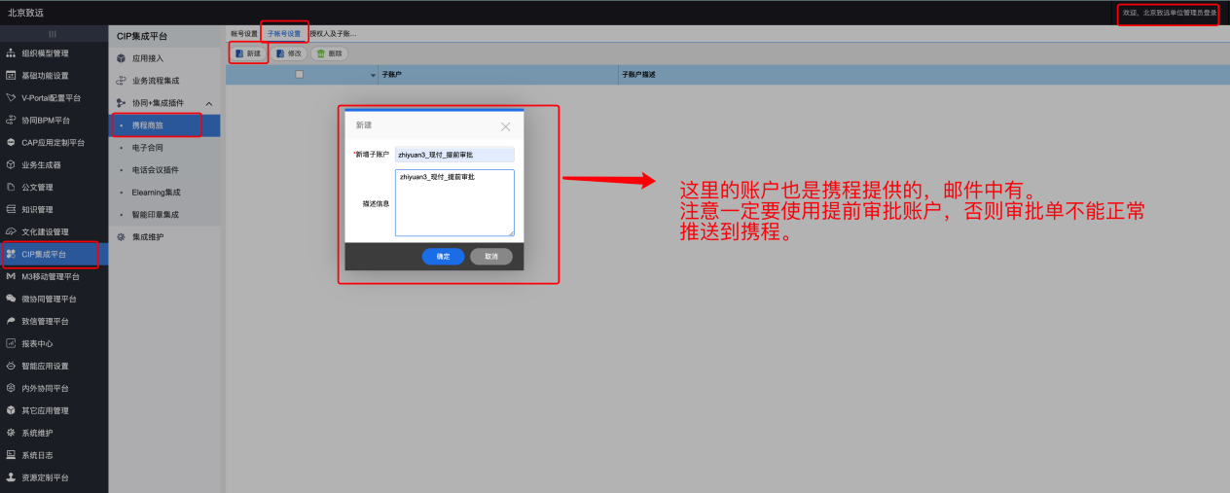This screenshot has height=493, width=1230.
Task: Confirm the dialog with 确定
Action: coord(443,257)
